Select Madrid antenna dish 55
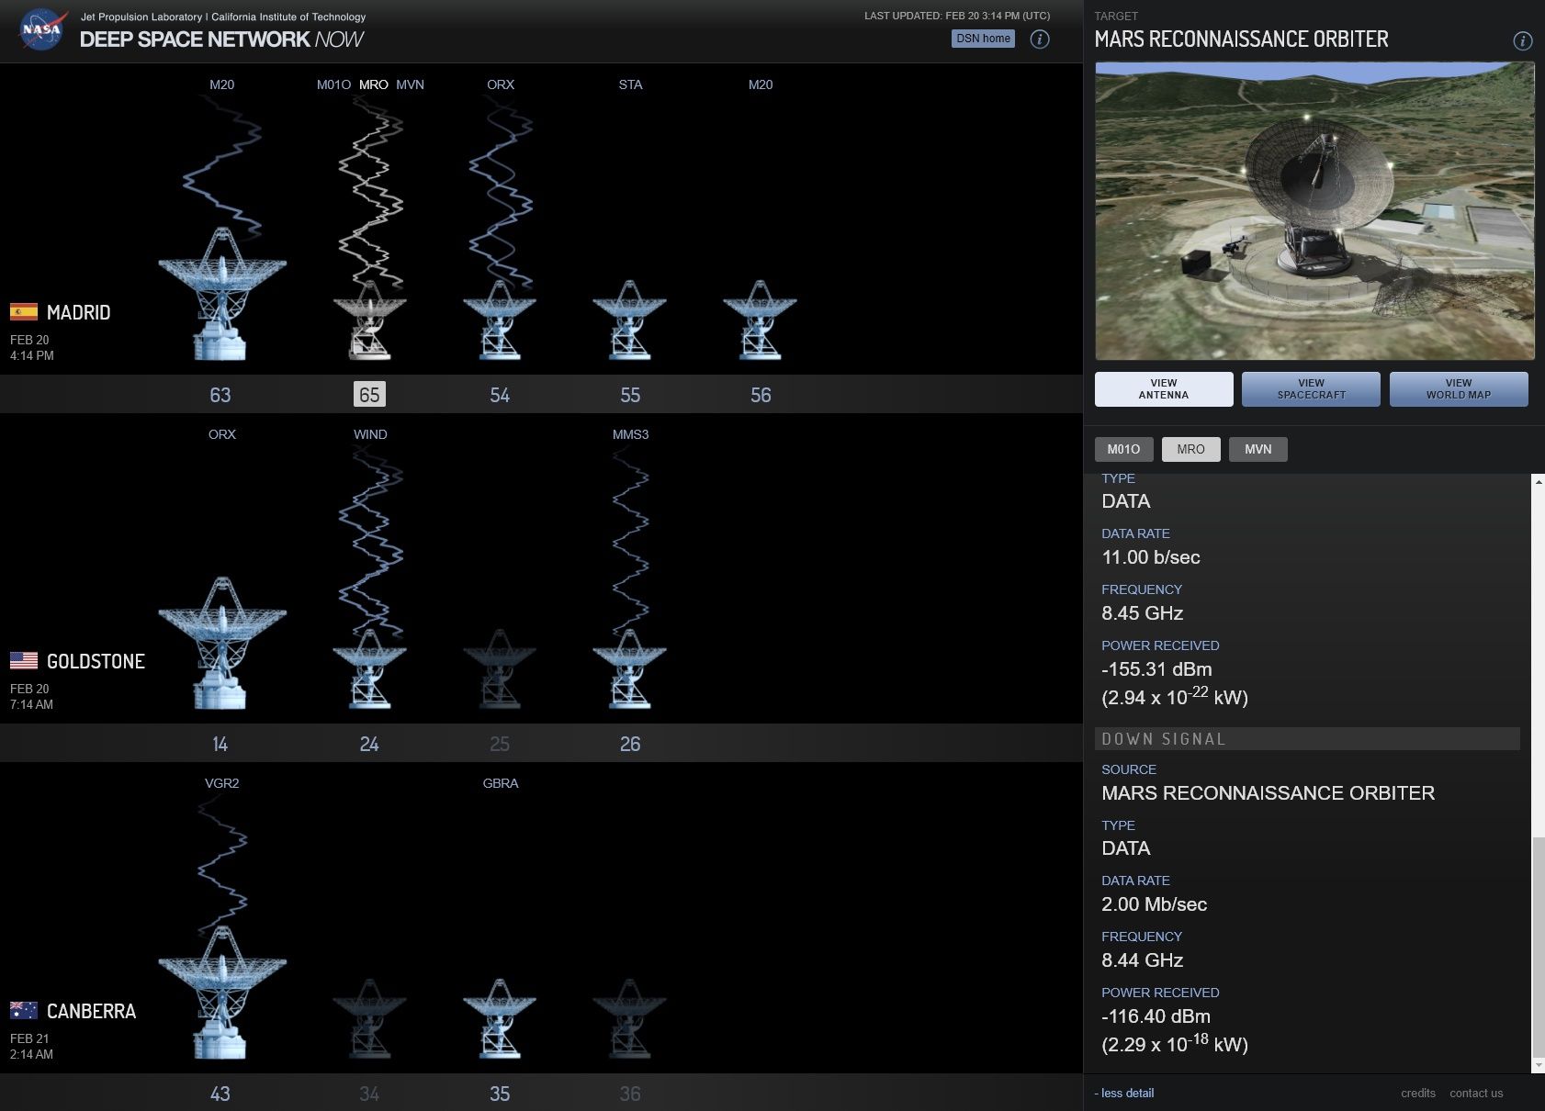The width and height of the screenshot is (1545, 1111). point(630,320)
